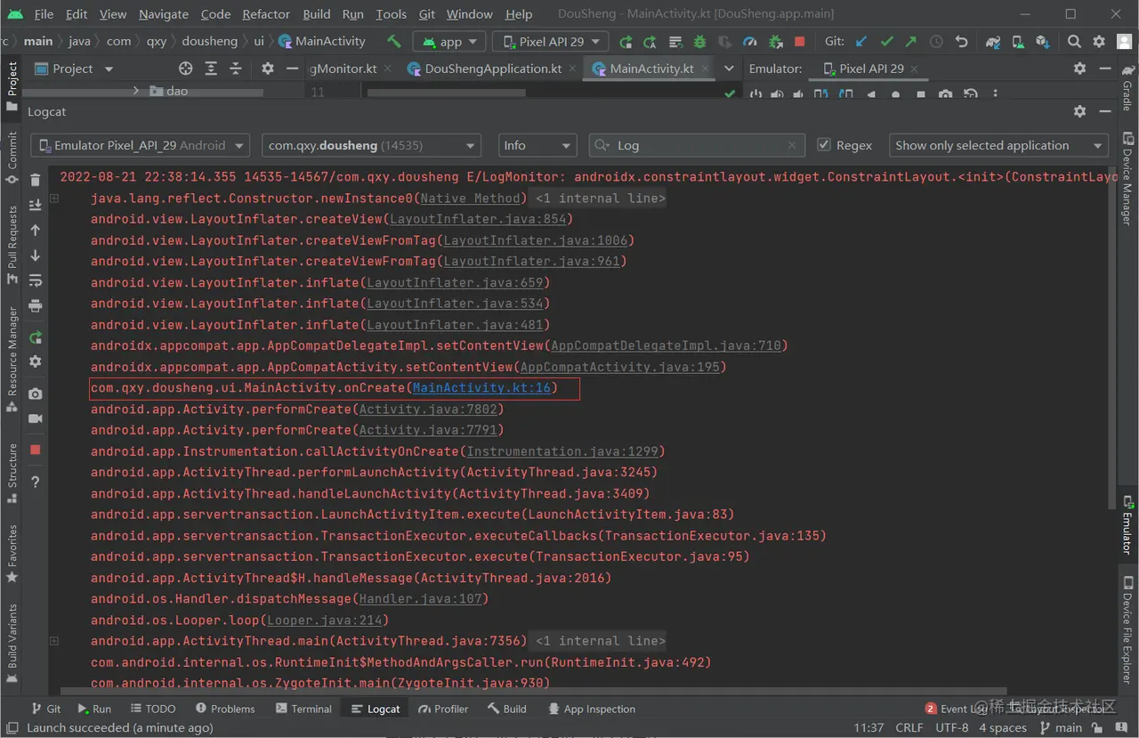Open Show only selected application dropdown
1139x738 pixels.
[998, 145]
